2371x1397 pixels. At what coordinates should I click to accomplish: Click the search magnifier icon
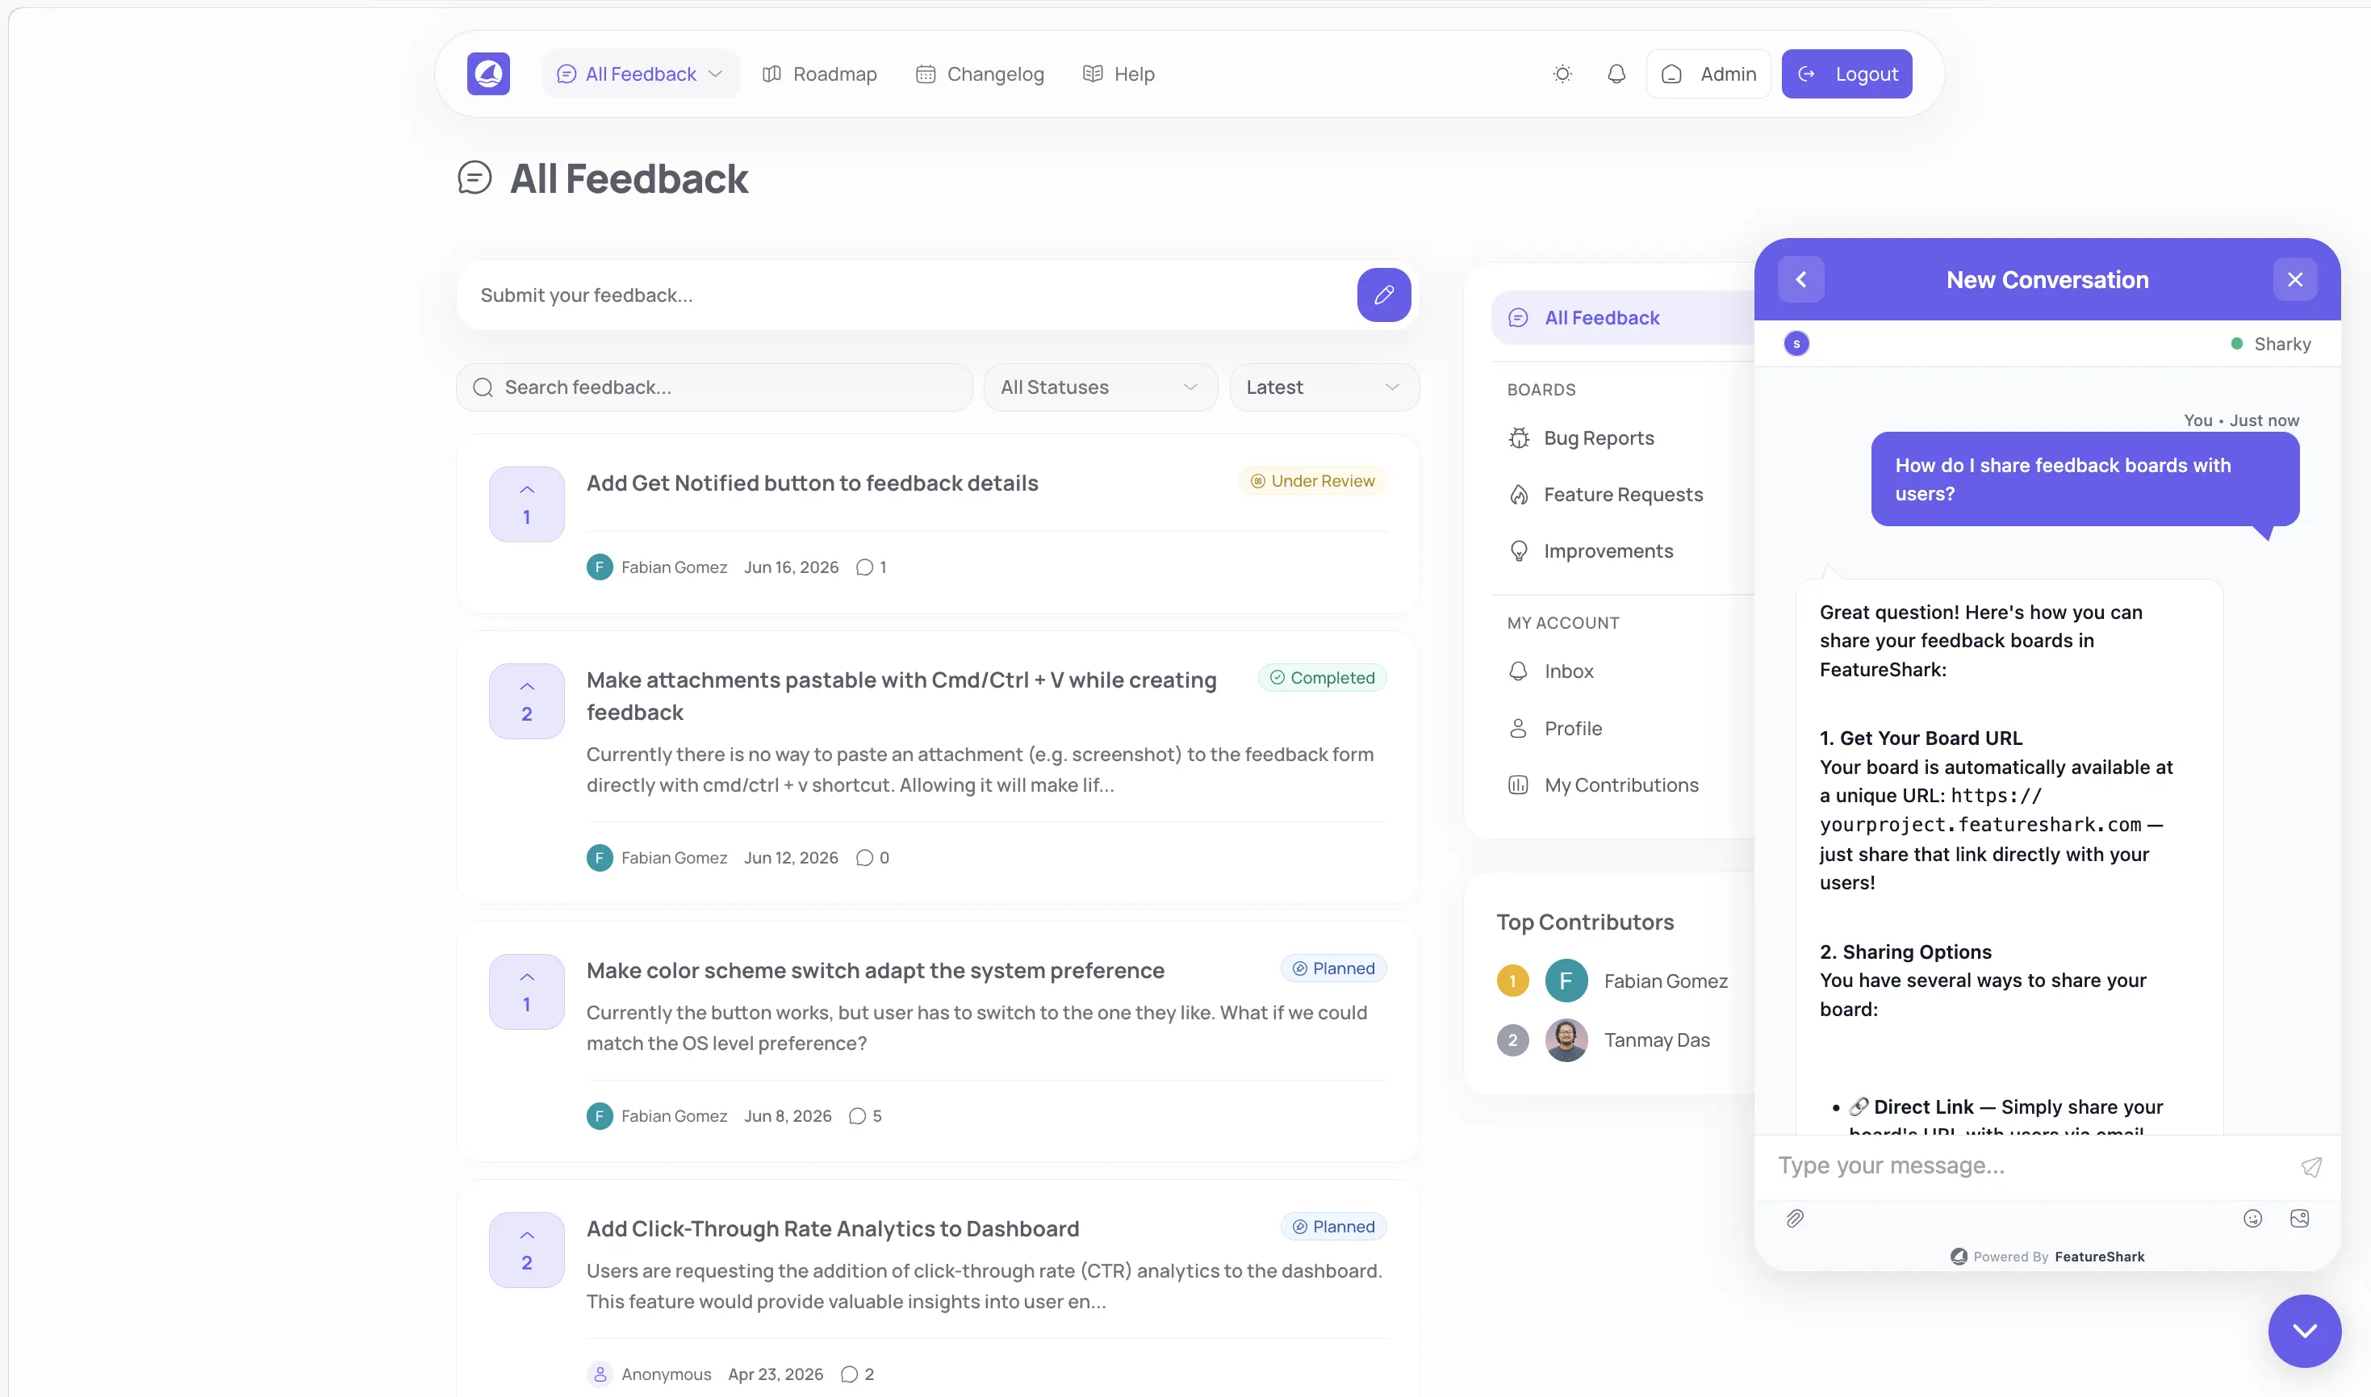[x=483, y=387]
